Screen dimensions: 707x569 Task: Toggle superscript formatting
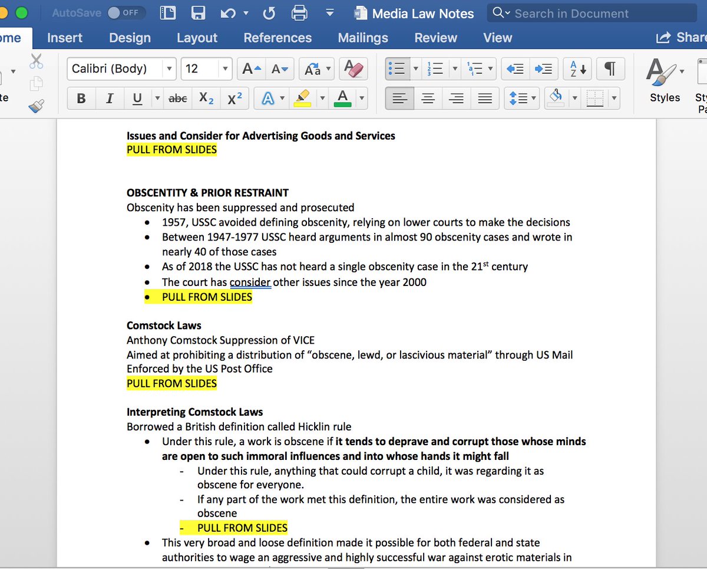(234, 98)
